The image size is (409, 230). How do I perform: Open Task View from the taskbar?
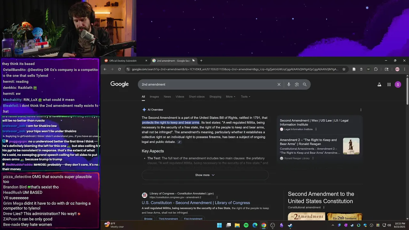tap(228, 225)
